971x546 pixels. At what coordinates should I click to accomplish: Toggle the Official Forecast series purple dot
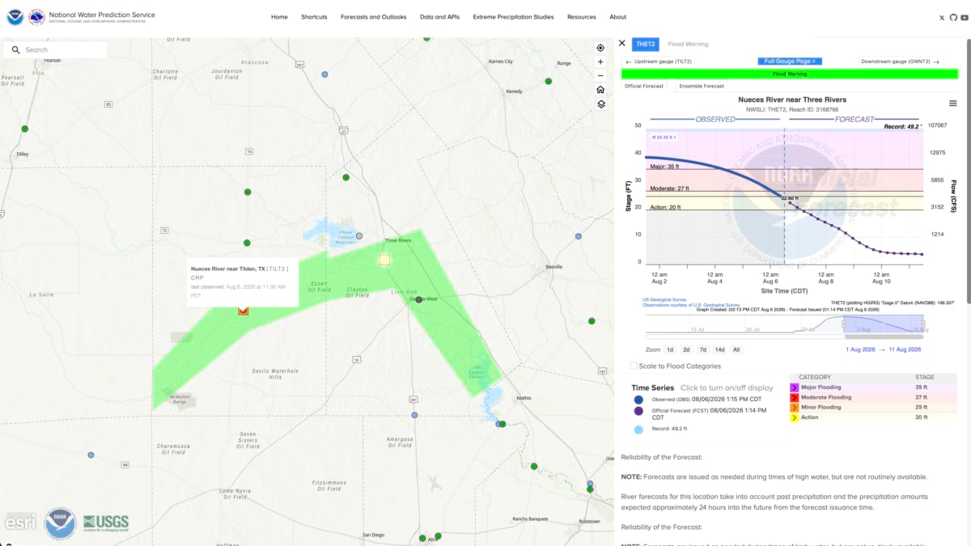pyautogui.click(x=638, y=411)
